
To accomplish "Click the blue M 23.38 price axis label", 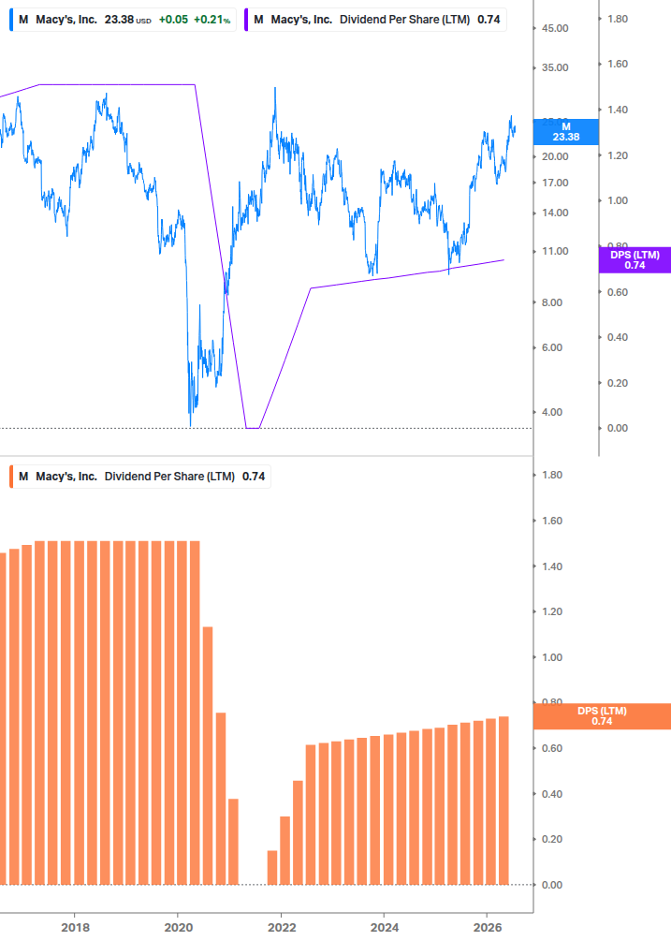I will point(566,132).
